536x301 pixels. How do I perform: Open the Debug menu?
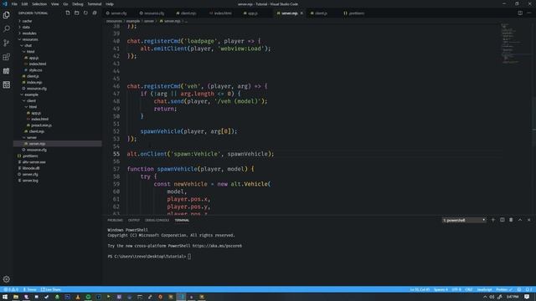(x=78, y=4)
